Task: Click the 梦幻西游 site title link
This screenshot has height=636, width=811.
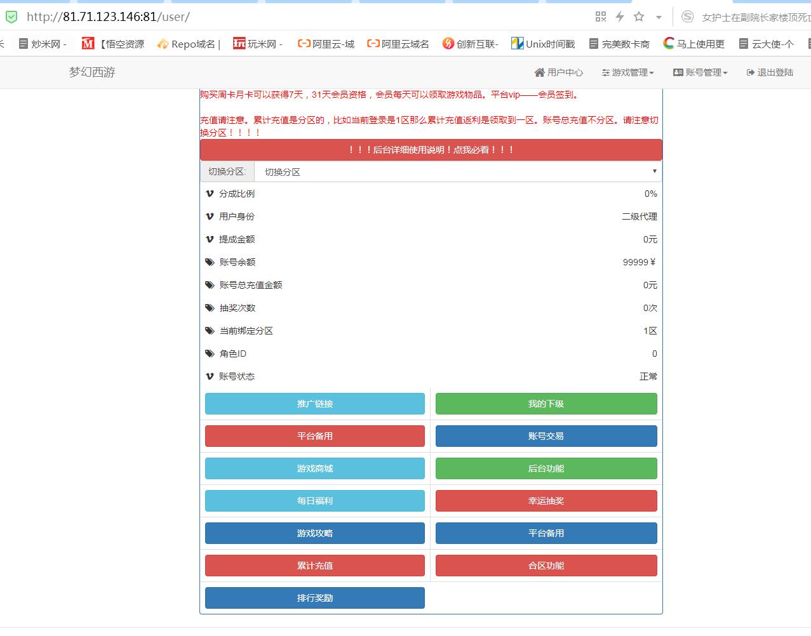Action: click(x=92, y=72)
